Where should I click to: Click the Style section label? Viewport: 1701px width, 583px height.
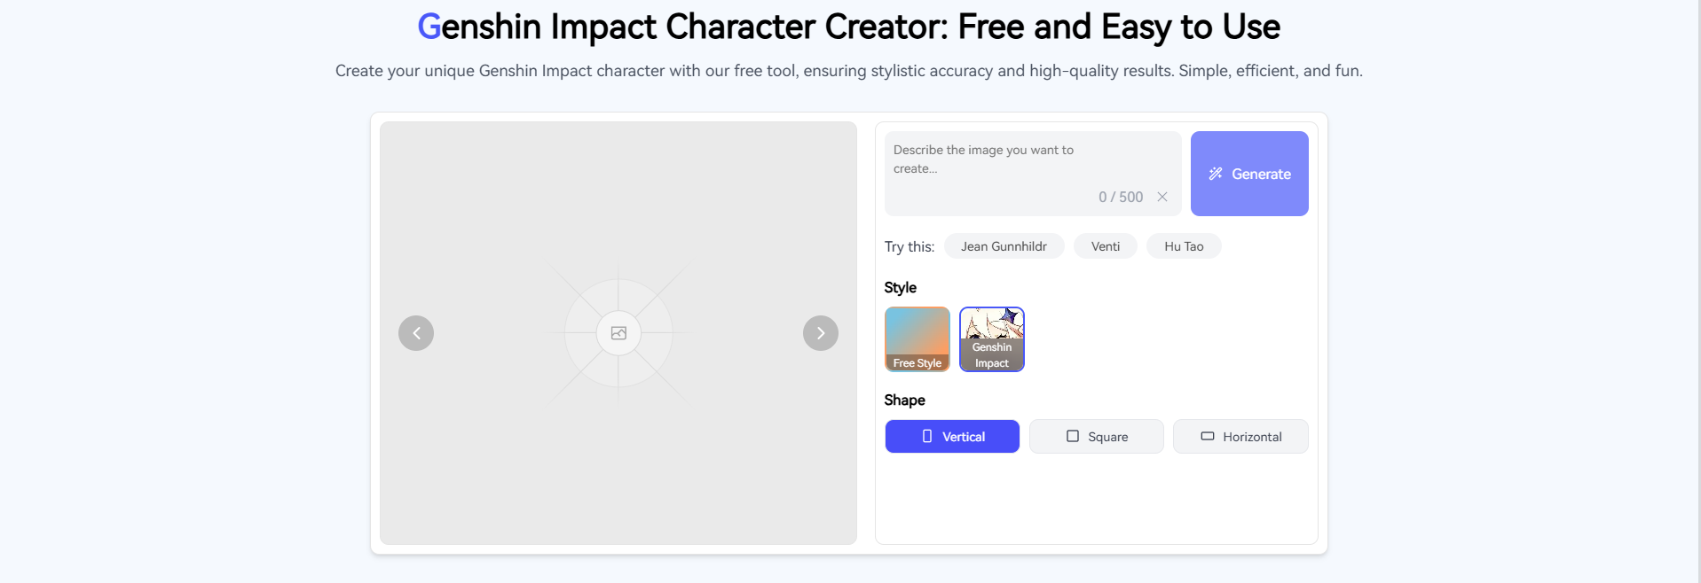point(901,287)
